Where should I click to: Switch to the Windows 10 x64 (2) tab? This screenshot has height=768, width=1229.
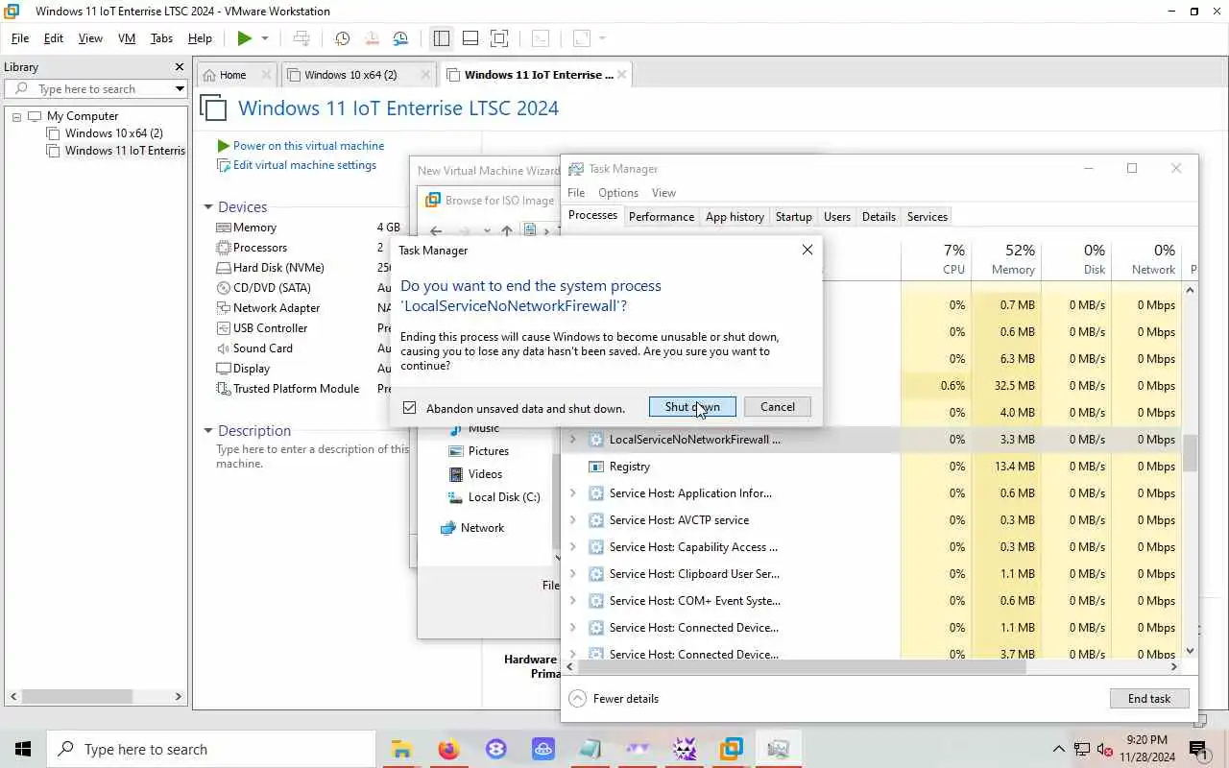(x=350, y=75)
